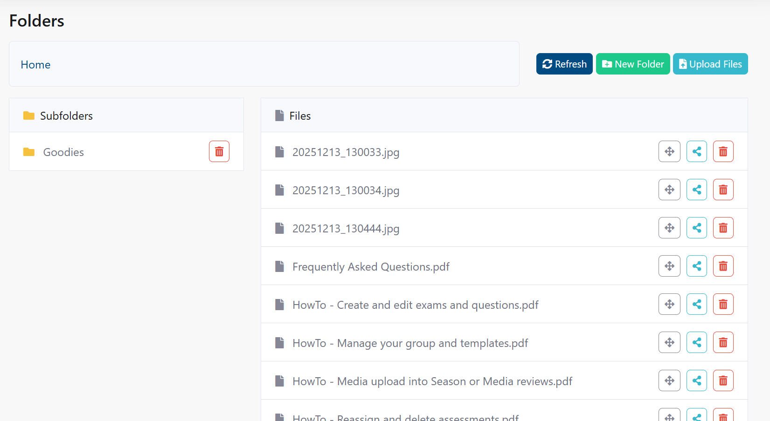Delete 20251213_130033.jpg from the list

[x=723, y=151]
